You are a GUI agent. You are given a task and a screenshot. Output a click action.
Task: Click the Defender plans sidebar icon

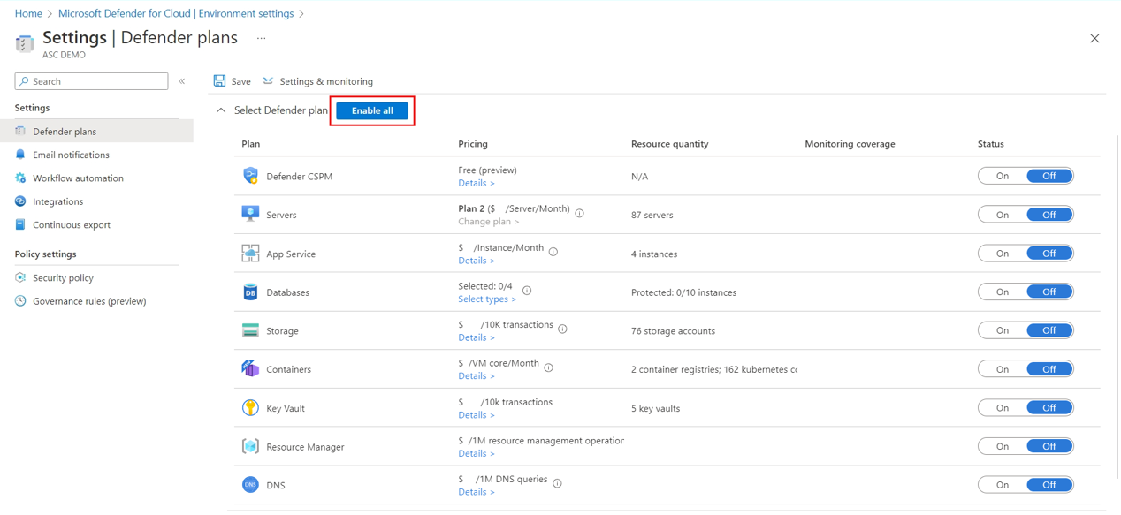click(20, 131)
